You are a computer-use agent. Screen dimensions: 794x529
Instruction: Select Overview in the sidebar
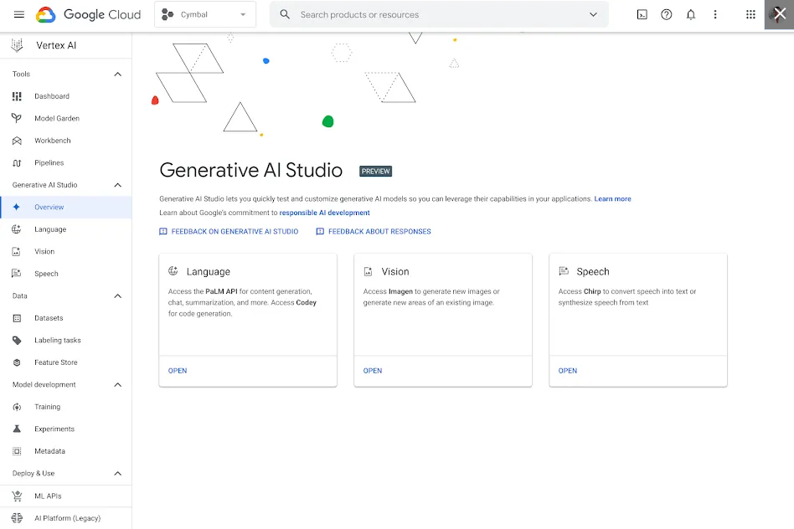click(66, 207)
